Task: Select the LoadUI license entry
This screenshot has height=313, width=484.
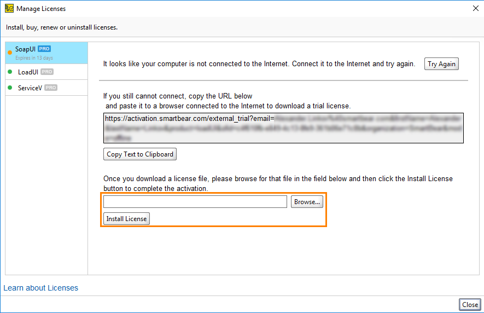Action: pos(46,72)
